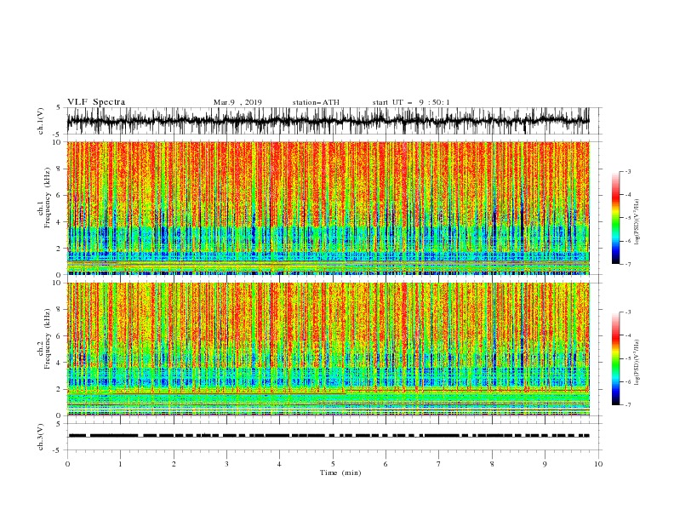Click the "ch.3(V)" axis label
Viewport: 674px width, 521px height.
tap(41, 437)
